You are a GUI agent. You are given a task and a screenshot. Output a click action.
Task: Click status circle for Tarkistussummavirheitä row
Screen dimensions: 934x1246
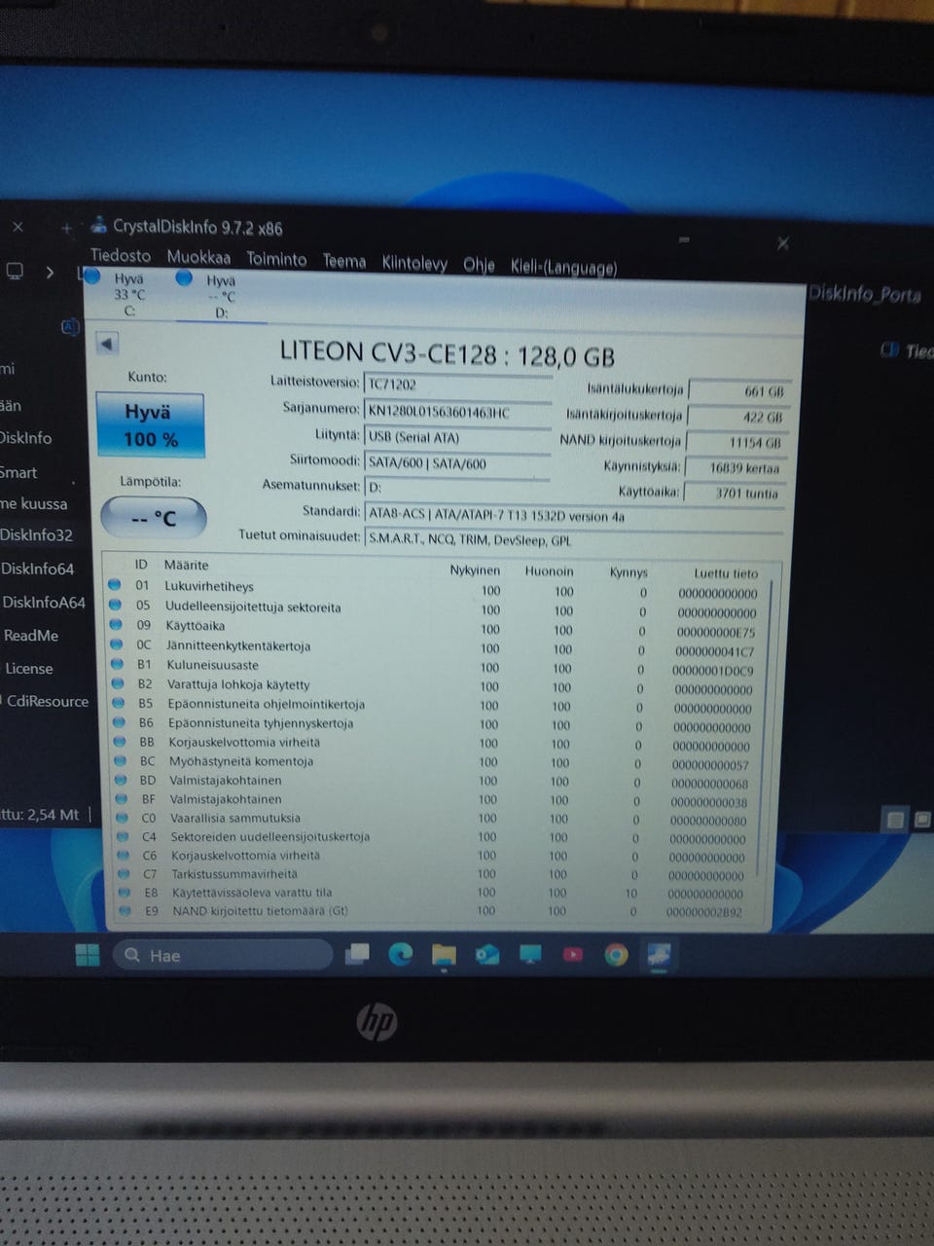(124, 873)
